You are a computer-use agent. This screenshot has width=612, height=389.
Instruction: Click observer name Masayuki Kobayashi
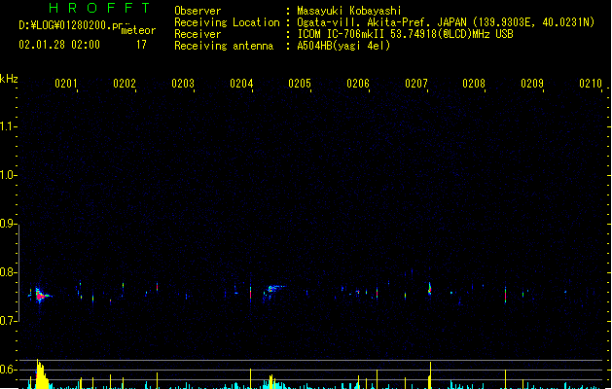(349, 11)
